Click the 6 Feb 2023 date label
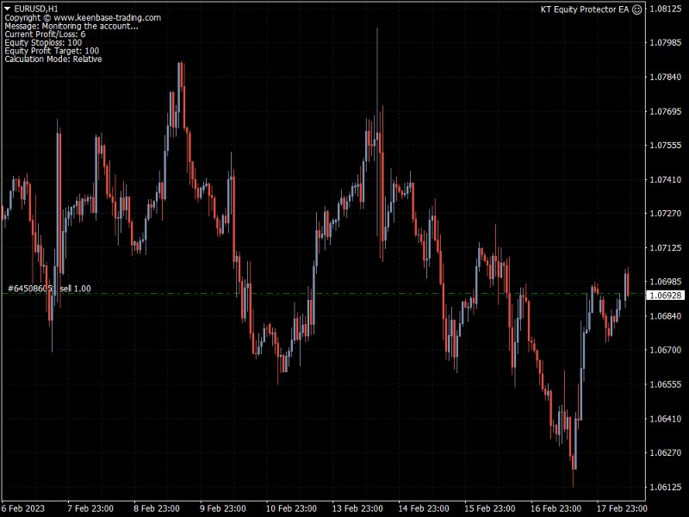689x517 pixels. tap(23, 508)
